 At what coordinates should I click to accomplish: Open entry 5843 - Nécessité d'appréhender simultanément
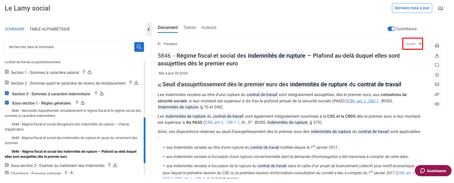tap(73, 113)
